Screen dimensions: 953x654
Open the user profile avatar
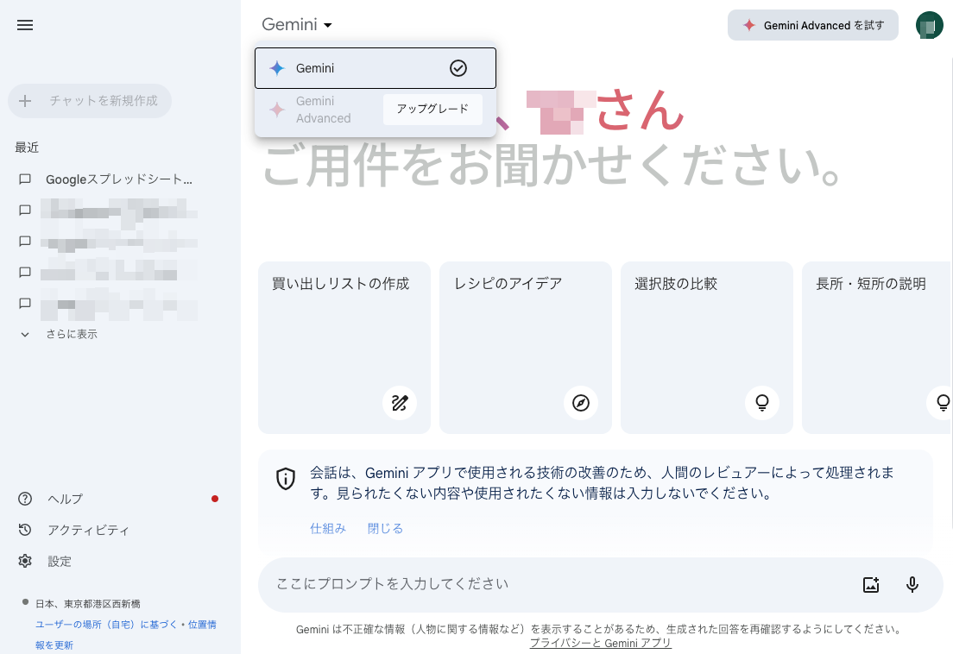coord(930,25)
